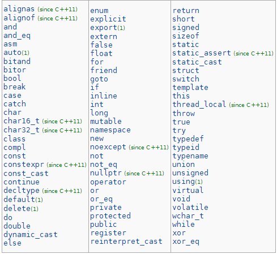Click the nullptr keyword link

(x=106, y=173)
